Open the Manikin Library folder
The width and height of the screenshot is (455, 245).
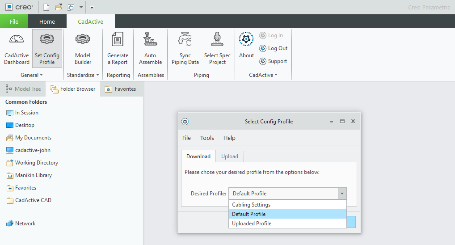[x=29, y=175]
